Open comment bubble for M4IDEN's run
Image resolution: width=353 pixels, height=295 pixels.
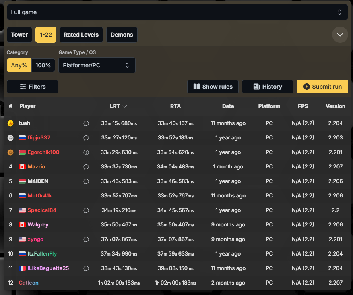click(x=86, y=181)
